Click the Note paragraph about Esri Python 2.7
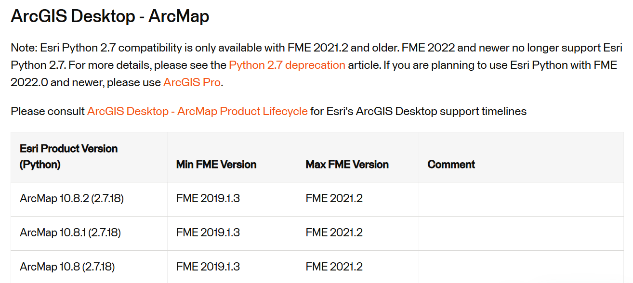Viewport: 633px width, 283px height. 316,65
